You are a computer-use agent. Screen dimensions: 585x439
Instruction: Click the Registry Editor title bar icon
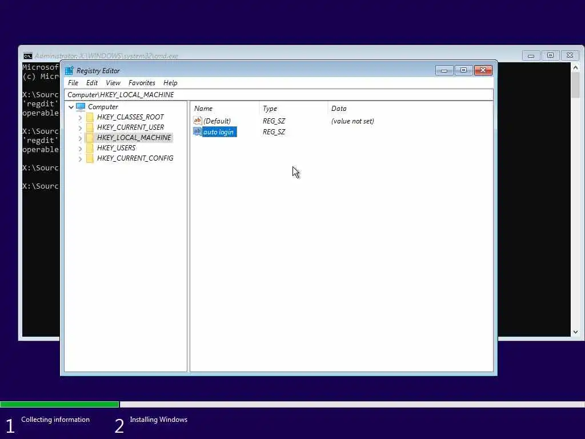[69, 70]
